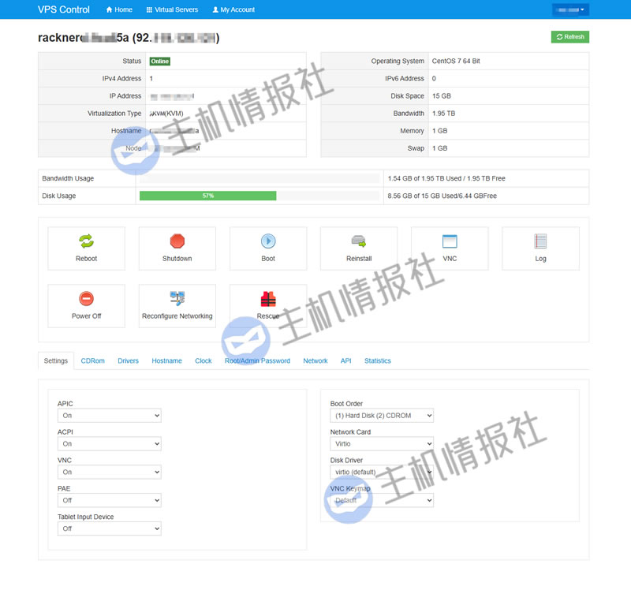Open the VNC Keymap dropdown
Image resolution: width=631 pixels, height=590 pixels.
point(381,499)
